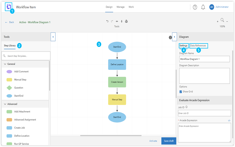Open the help question mark icon

click(195, 7)
